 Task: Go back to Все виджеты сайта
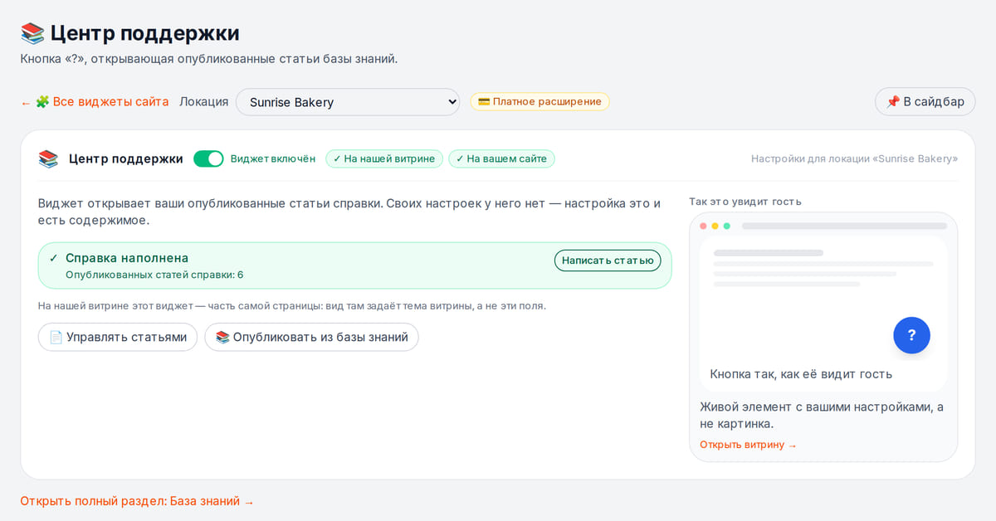pos(95,102)
